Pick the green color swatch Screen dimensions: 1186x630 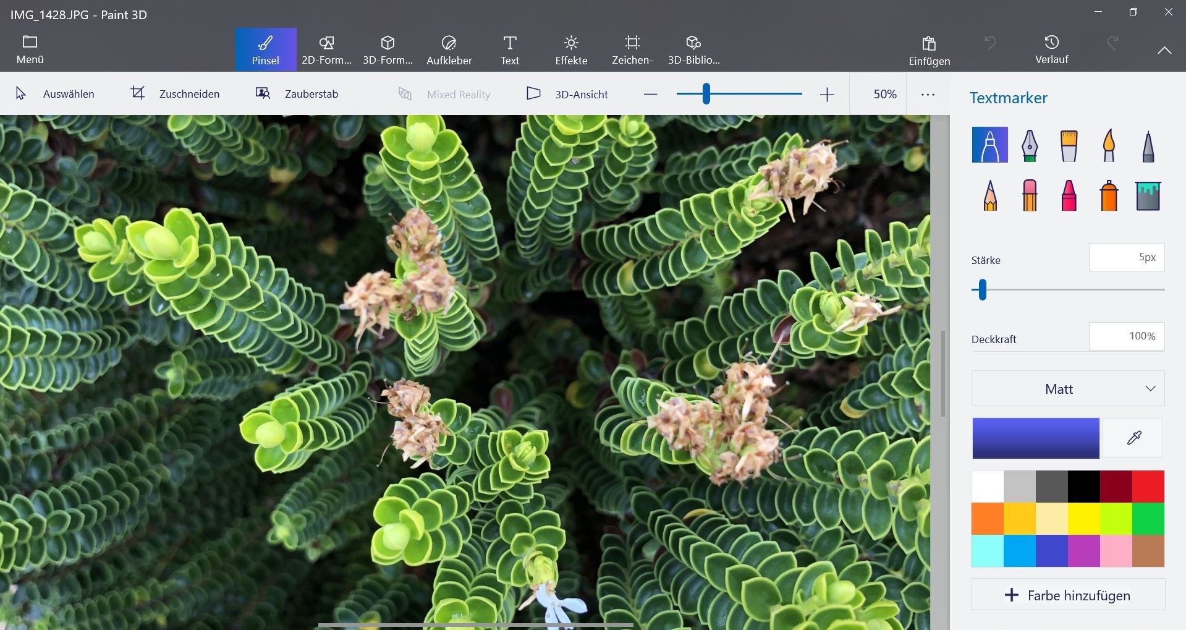[1148, 519]
